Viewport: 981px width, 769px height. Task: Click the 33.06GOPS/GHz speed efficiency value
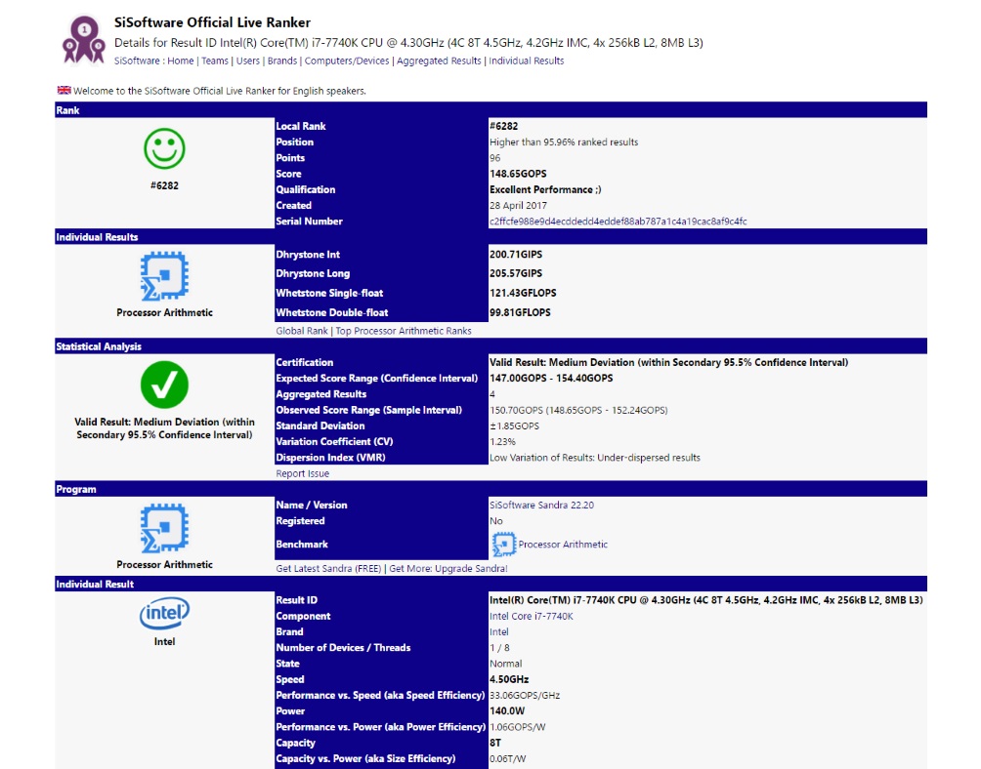tap(525, 695)
